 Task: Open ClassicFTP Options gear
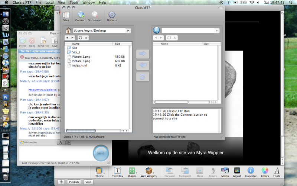(x=111, y=15)
